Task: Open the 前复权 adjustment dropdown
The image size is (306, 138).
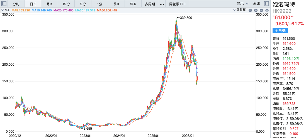Action: coord(241,10)
